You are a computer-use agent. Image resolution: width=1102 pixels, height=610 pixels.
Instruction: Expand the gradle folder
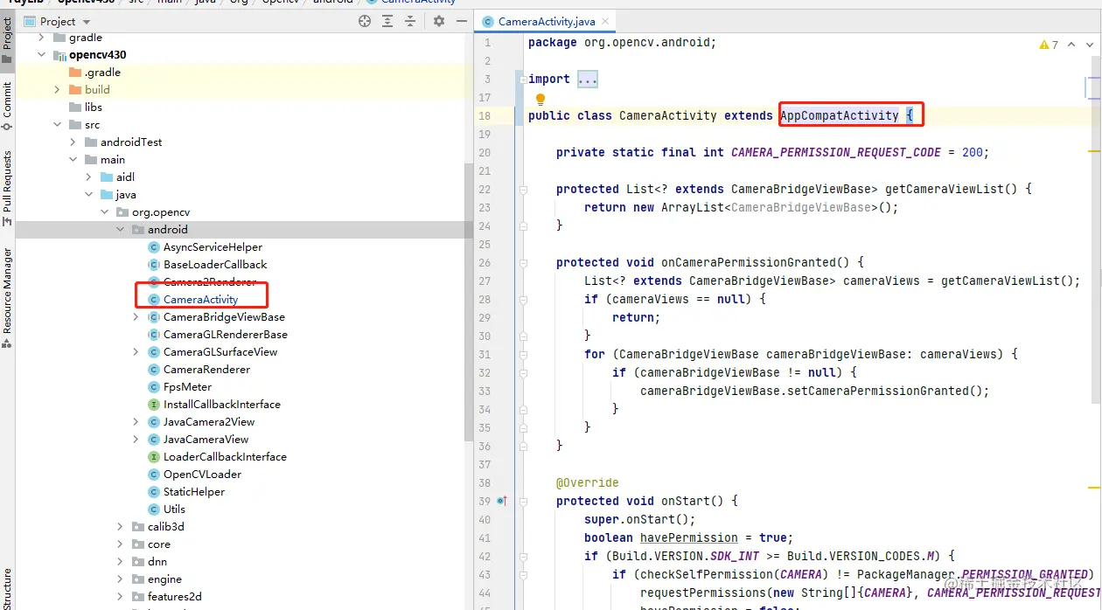pyautogui.click(x=41, y=38)
